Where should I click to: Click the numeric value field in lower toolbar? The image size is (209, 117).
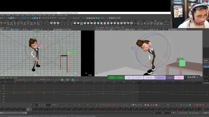point(35,105)
